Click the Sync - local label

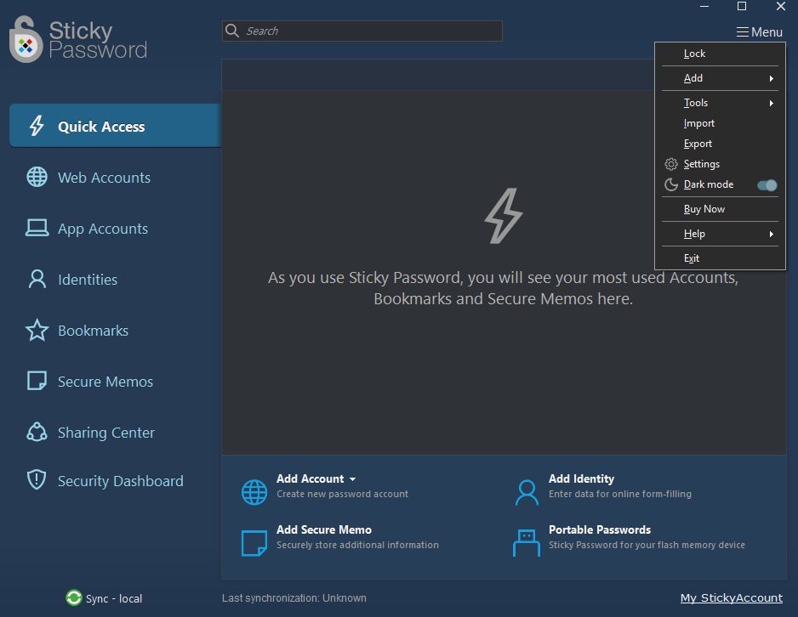click(114, 598)
